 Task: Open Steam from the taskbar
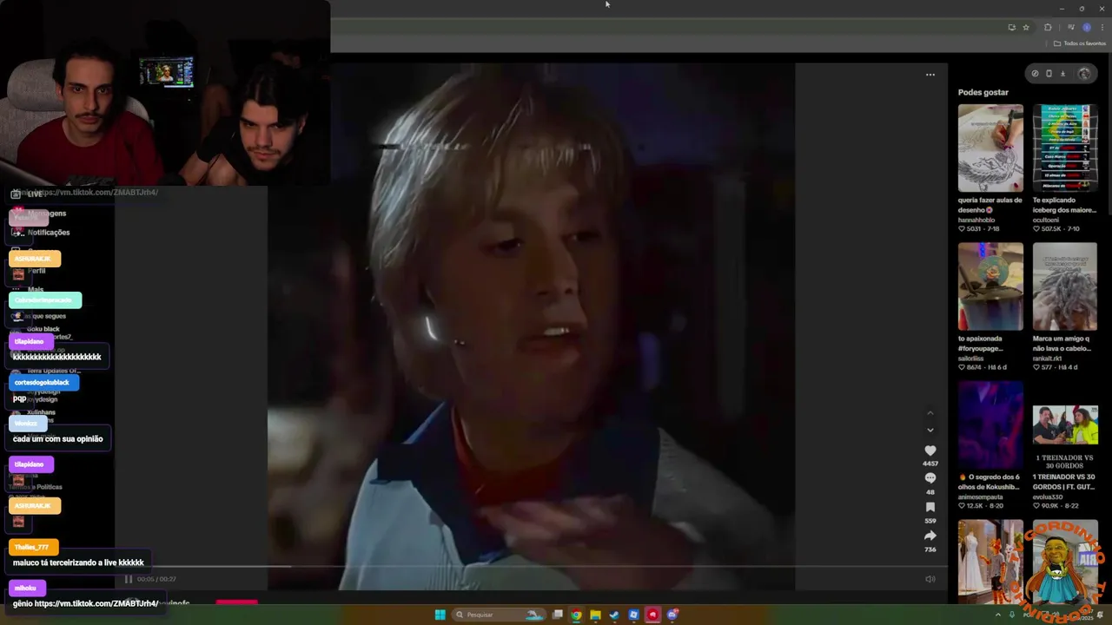click(614, 615)
